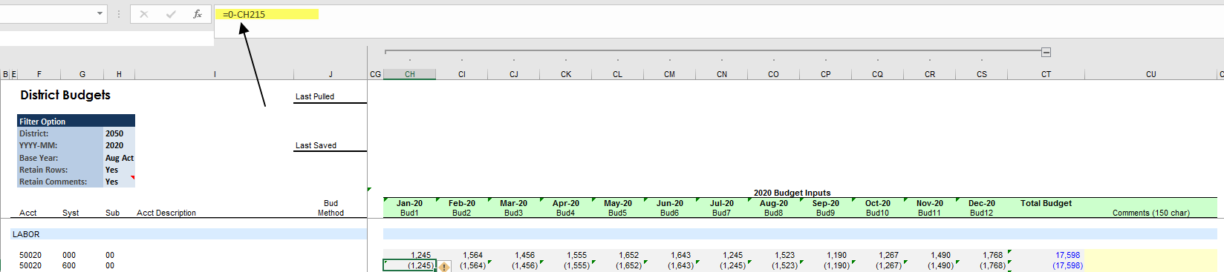Select the Jan-20 Bud1 header cell
Viewport: 1224px width, 272px height.
pos(409,208)
